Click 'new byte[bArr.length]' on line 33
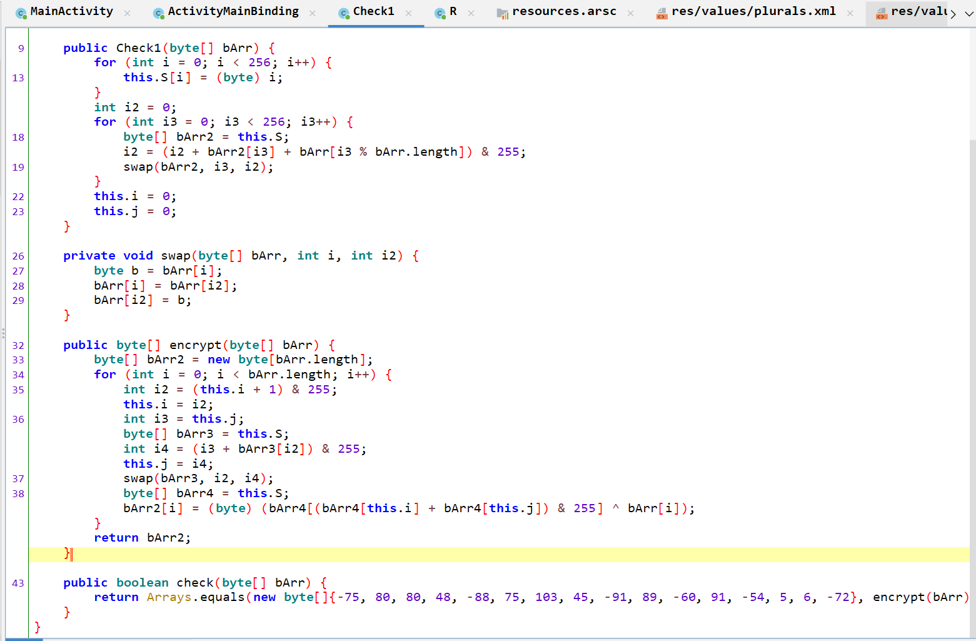This screenshot has height=641, width=976. (286, 359)
